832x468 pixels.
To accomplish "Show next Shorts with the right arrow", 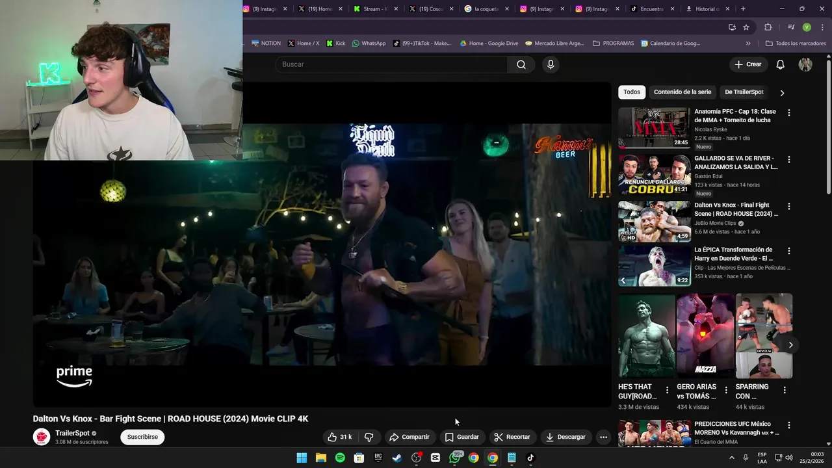I will pyautogui.click(x=790, y=344).
